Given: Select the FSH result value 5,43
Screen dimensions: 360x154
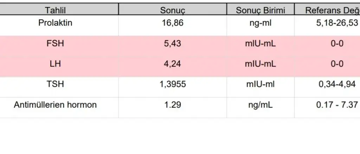Looking at the screenshot, I should pos(172,44).
